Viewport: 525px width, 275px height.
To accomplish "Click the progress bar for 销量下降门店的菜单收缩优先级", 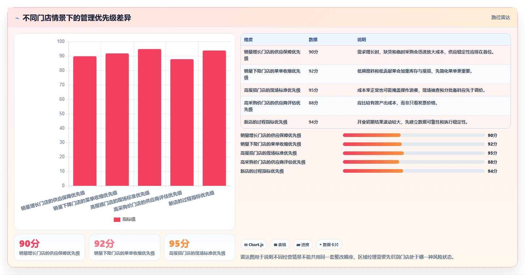I will 414,144.
